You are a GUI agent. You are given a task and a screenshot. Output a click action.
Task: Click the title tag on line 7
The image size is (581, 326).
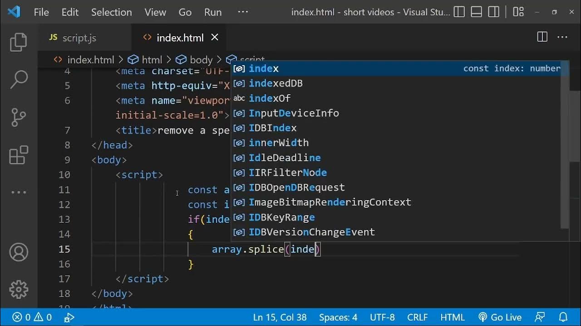point(136,130)
